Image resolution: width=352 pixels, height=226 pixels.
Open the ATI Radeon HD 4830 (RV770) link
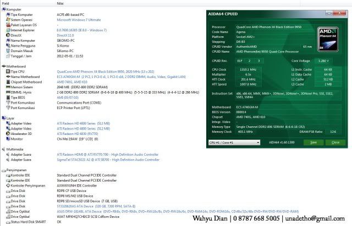point(78,133)
